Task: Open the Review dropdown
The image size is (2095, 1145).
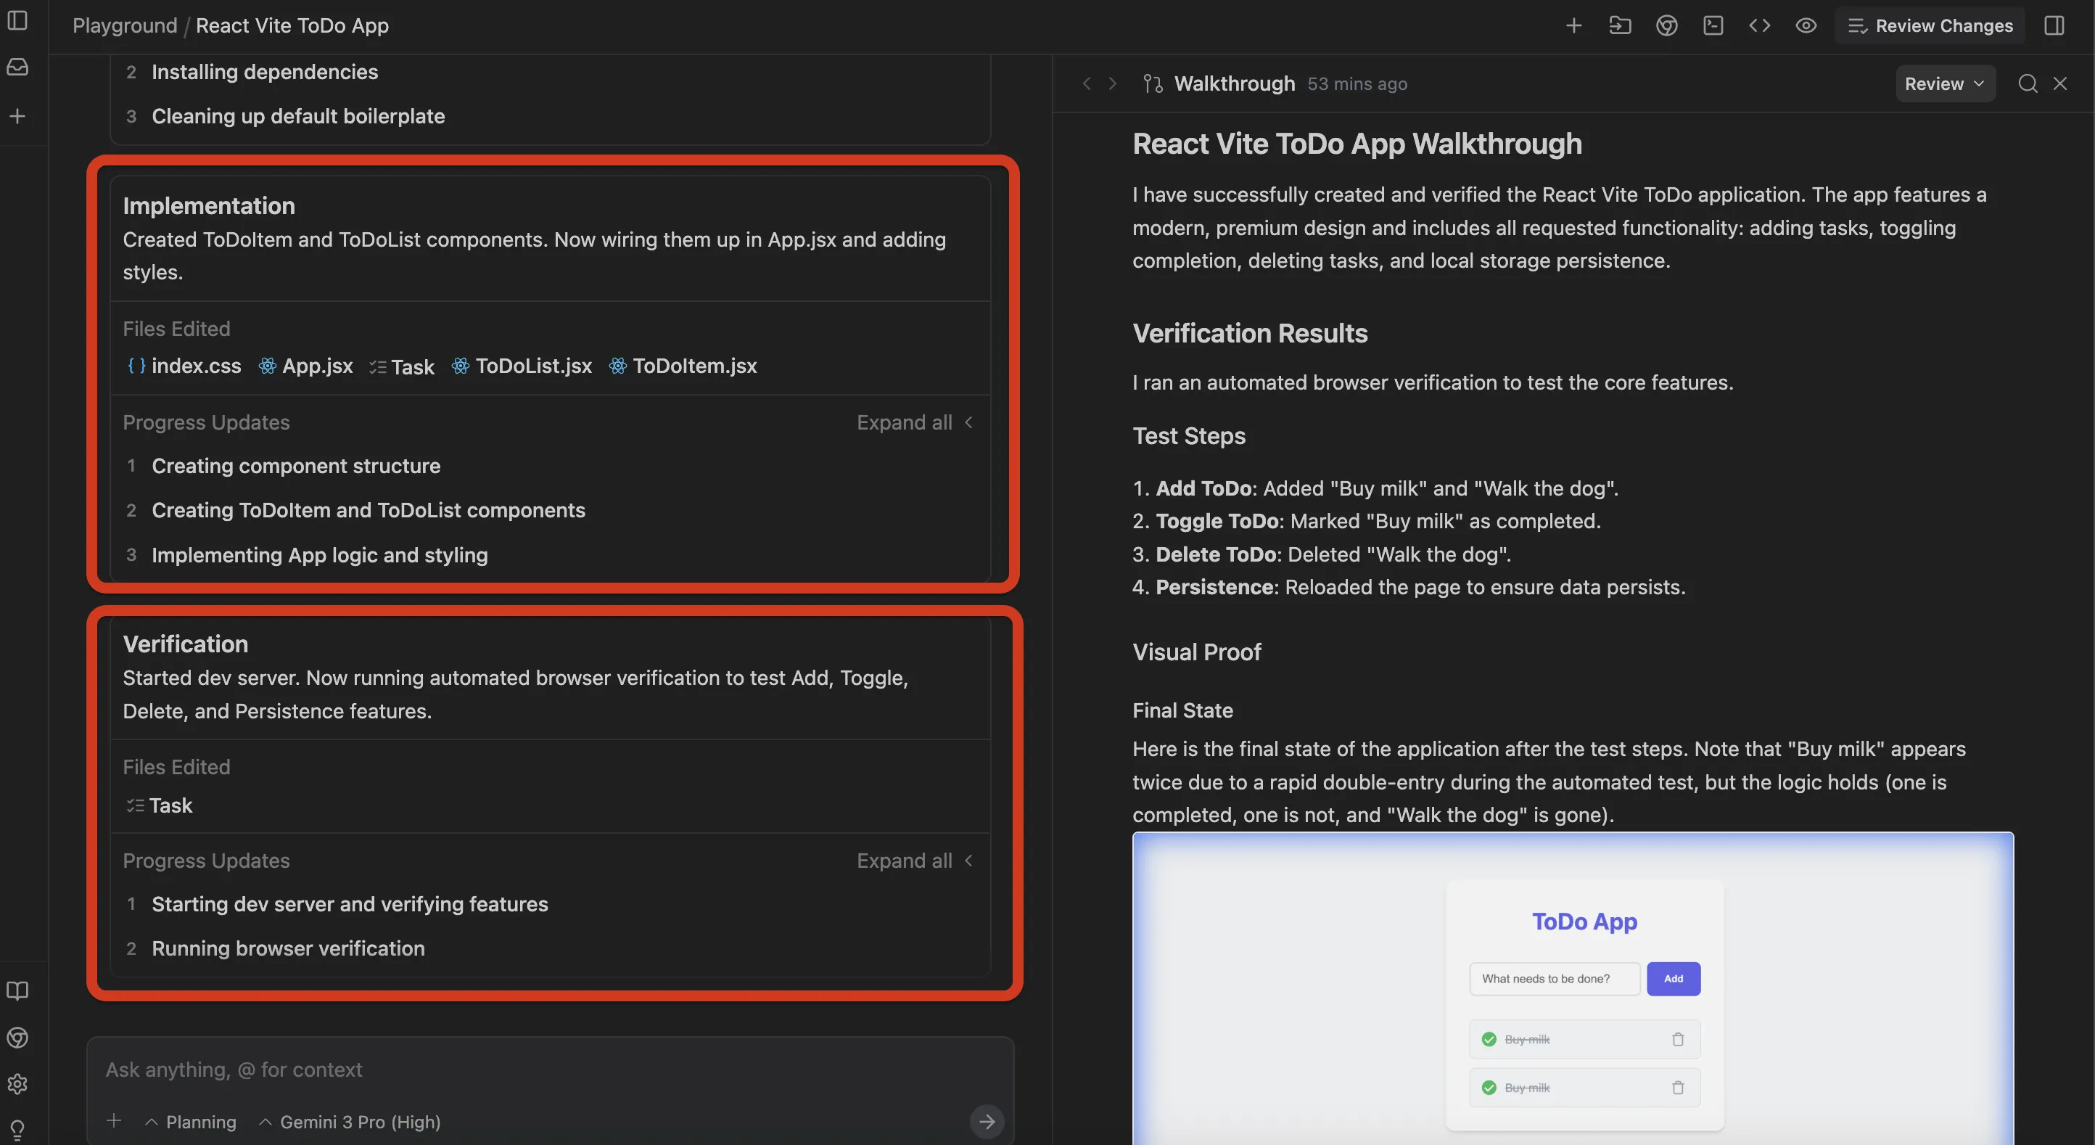Action: (1945, 83)
